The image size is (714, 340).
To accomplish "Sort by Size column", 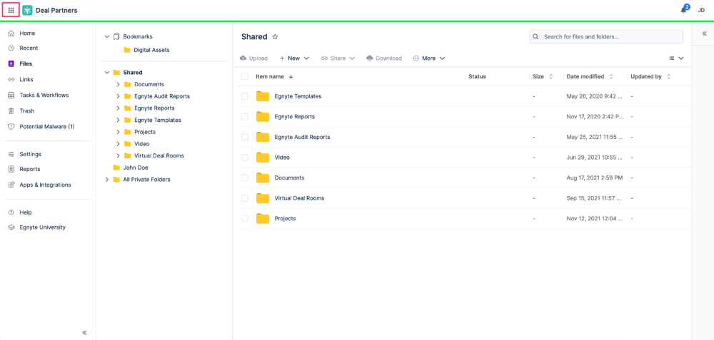I will pyautogui.click(x=543, y=76).
